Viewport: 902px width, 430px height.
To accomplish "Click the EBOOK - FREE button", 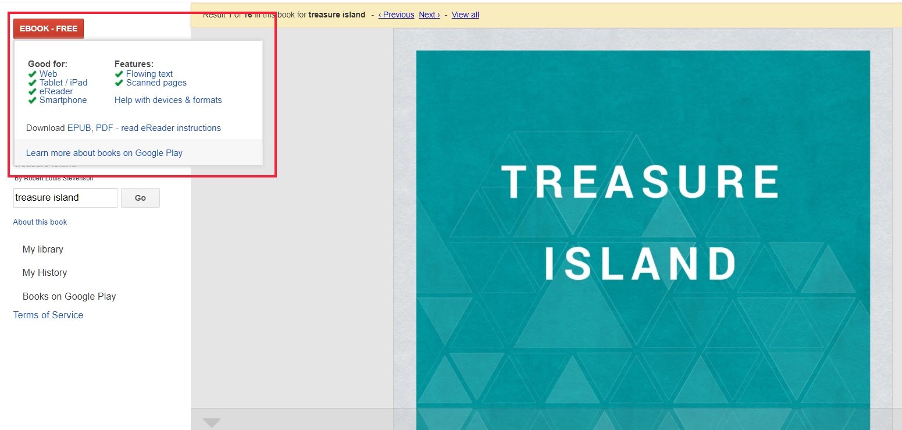I will pyautogui.click(x=48, y=29).
